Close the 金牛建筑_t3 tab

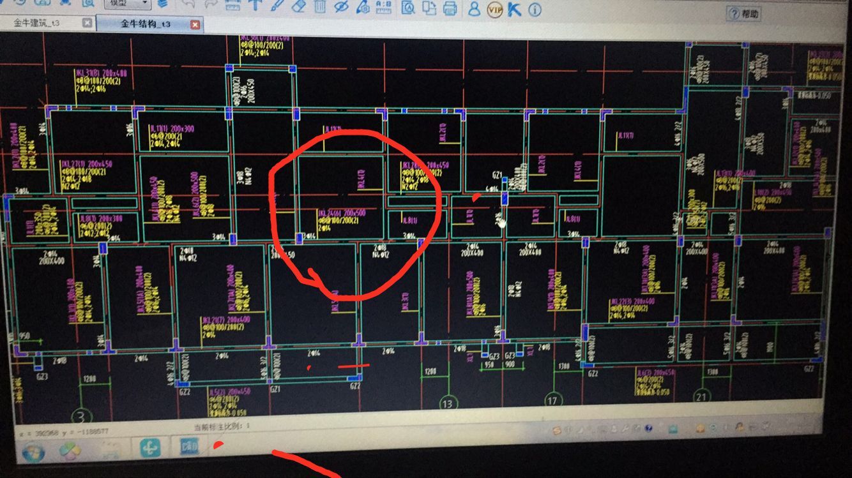point(87,23)
